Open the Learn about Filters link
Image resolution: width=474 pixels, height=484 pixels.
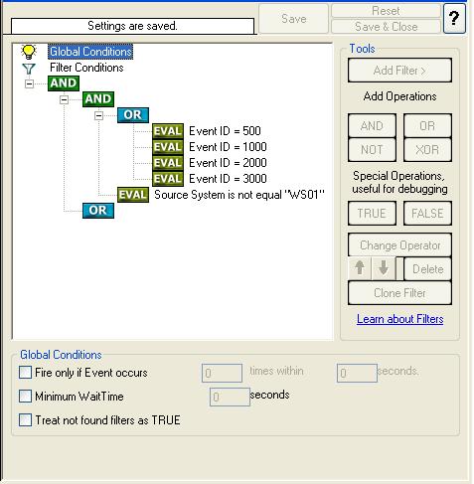(399, 319)
